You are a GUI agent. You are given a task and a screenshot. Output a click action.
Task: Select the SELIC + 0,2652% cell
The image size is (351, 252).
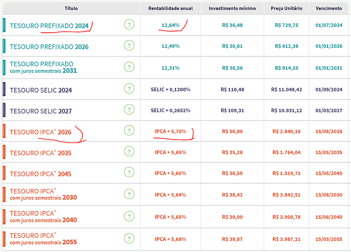pos(170,110)
